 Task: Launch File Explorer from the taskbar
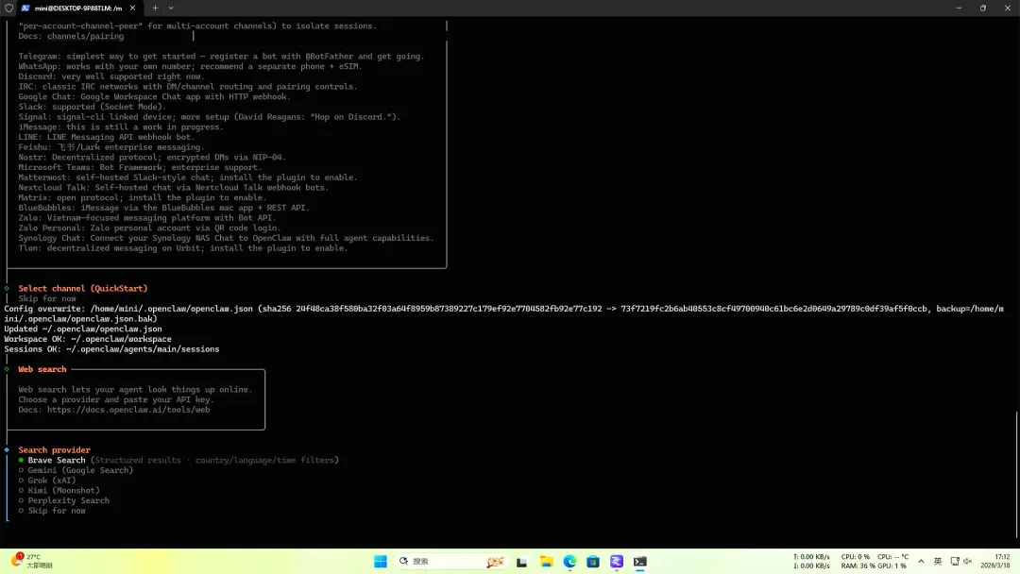[x=547, y=562]
